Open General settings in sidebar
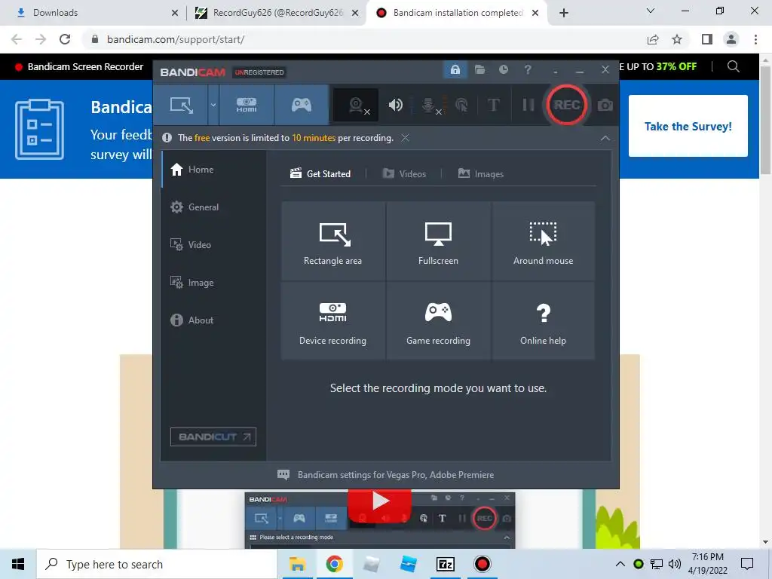This screenshot has height=579, width=772. 195,207
